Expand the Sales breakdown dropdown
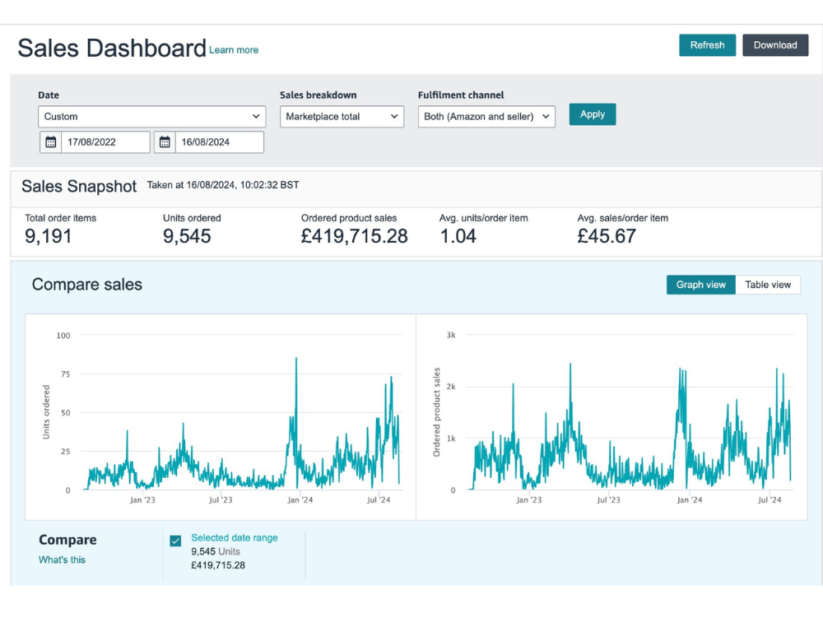This screenshot has height=617, width=823. point(342,117)
